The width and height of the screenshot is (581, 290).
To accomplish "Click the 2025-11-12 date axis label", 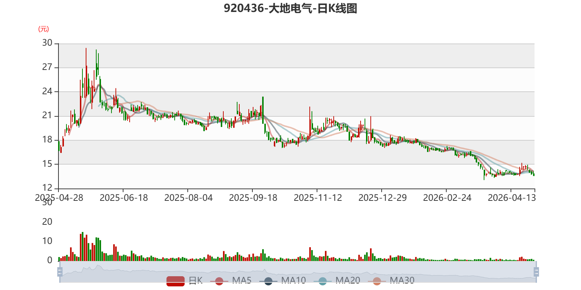I will tap(318, 198).
